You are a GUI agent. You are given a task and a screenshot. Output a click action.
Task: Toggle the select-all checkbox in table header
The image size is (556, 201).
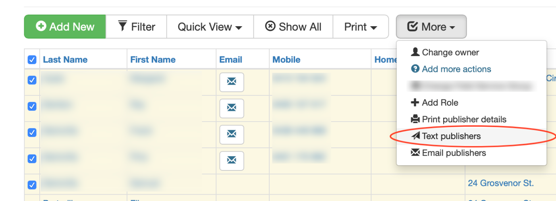[32, 60]
